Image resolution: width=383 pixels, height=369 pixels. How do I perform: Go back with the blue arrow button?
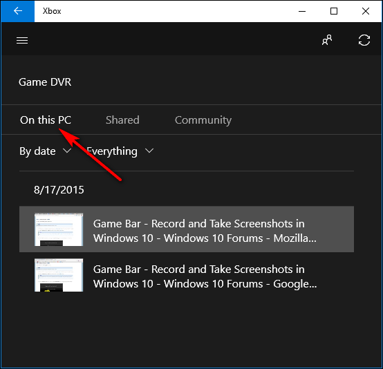click(17, 11)
